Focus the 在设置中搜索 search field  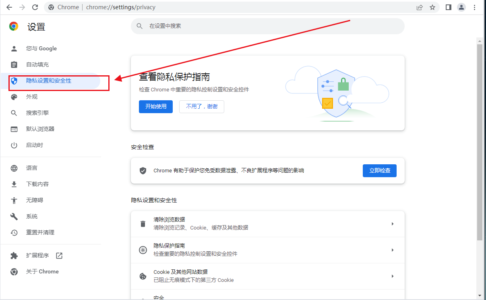pyautogui.click(x=267, y=26)
